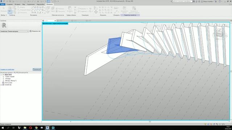Switch to the fourth view tab

92,21
